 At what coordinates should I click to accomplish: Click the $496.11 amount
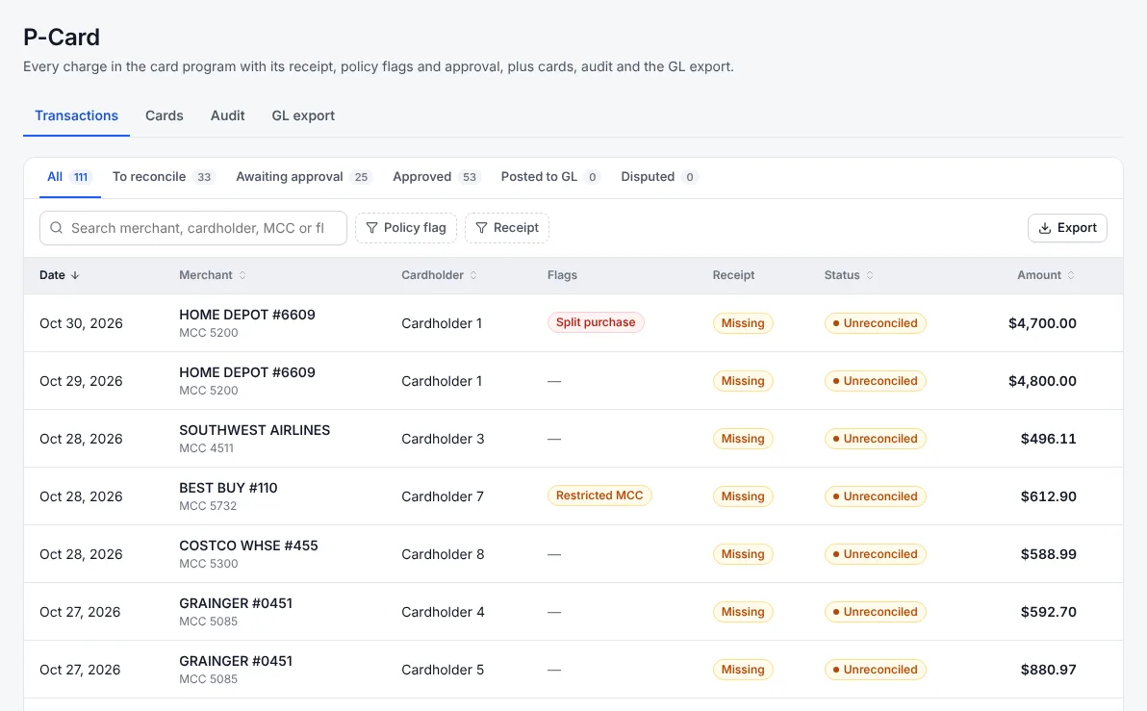point(1048,439)
